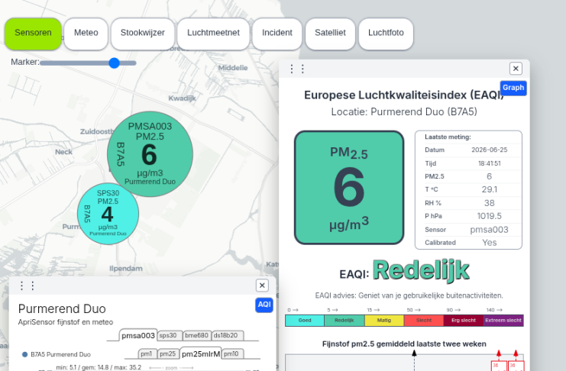Viewport: 566px width, 371px height.
Task: Switch to the pm25 measurement tab
Action: (x=168, y=354)
